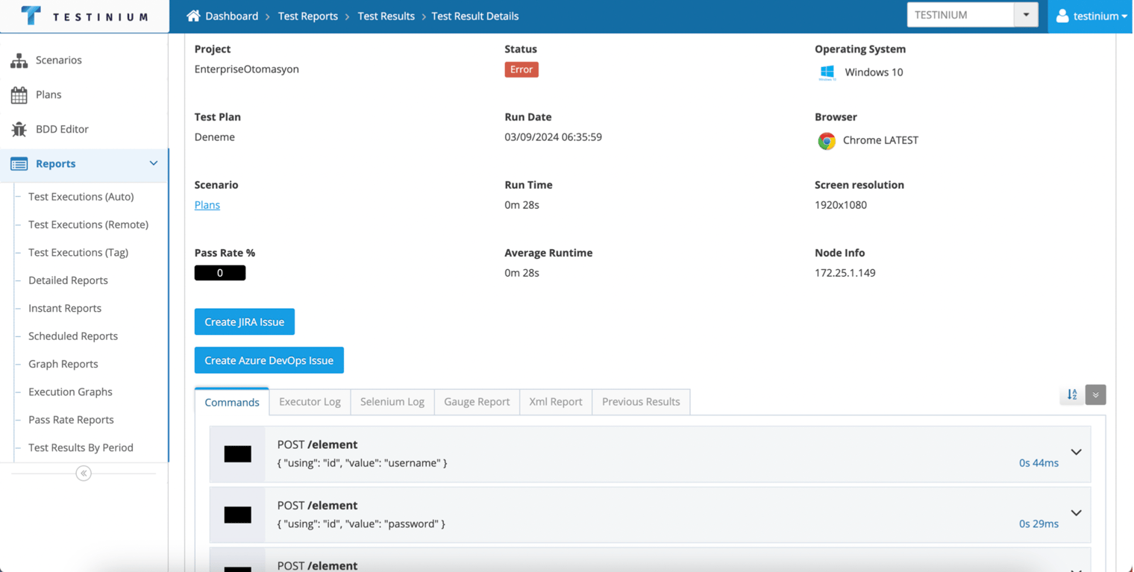Click the Scenarios hierarchy icon
The height and width of the screenshot is (572, 1134).
19,60
